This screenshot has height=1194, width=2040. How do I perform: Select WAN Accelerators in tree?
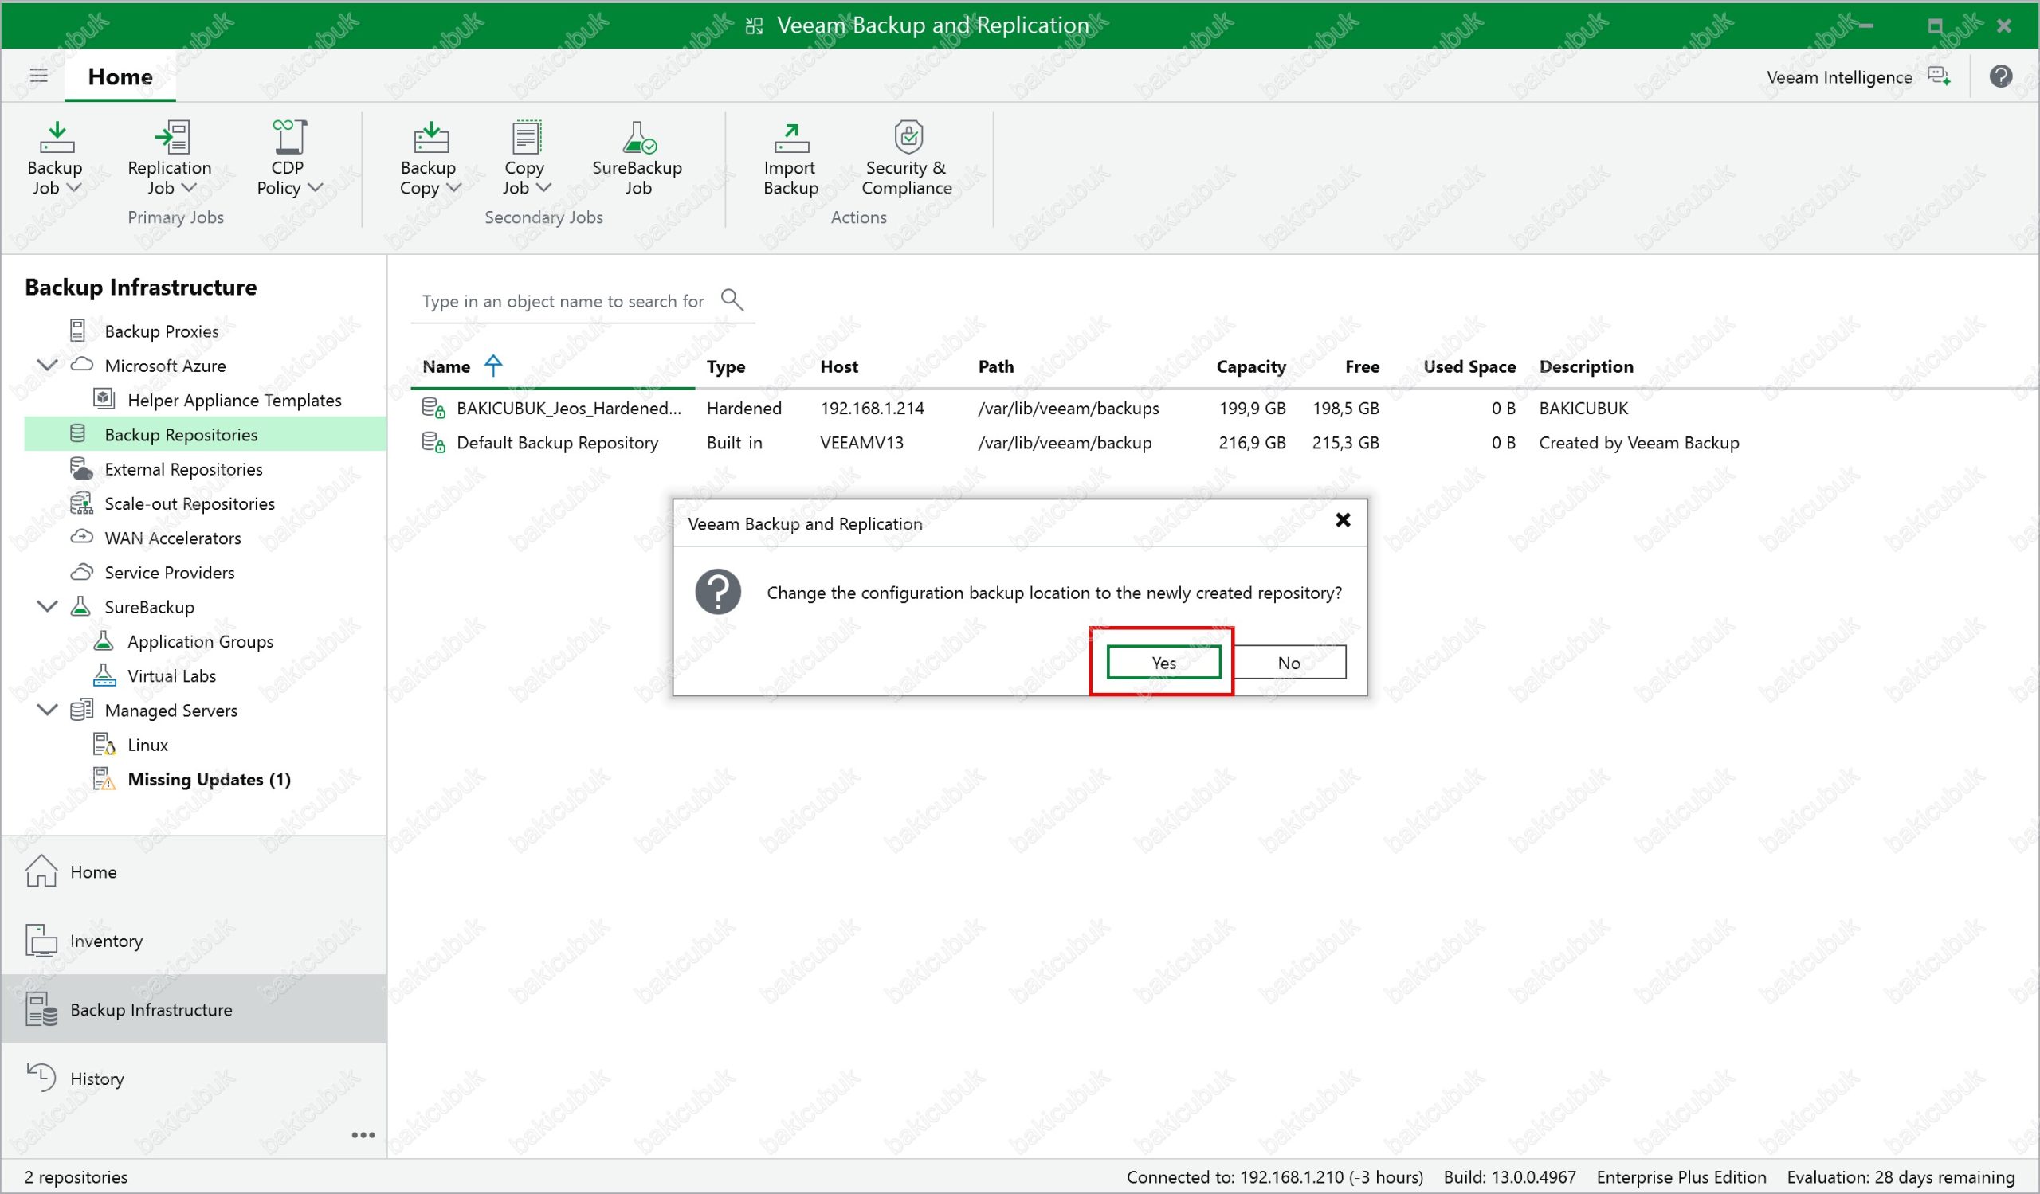coord(172,538)
